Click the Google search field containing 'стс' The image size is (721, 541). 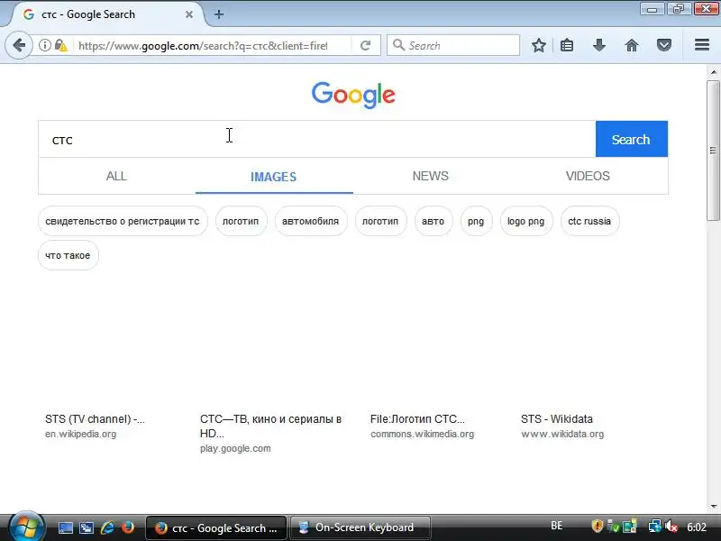point(317,140)
